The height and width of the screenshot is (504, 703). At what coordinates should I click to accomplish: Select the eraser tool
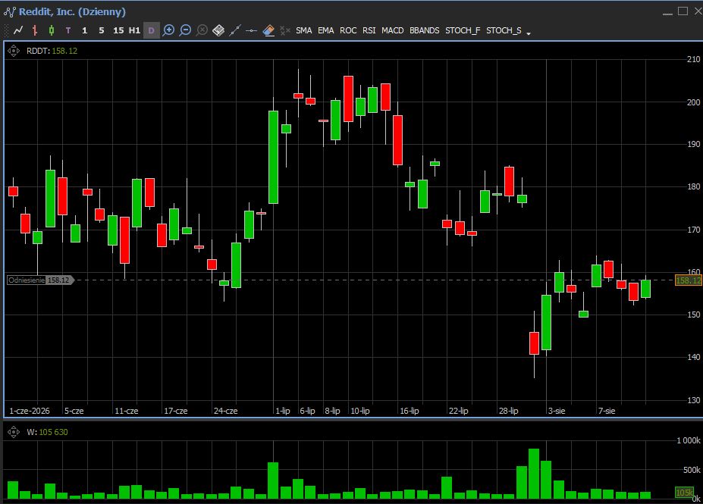268,30
